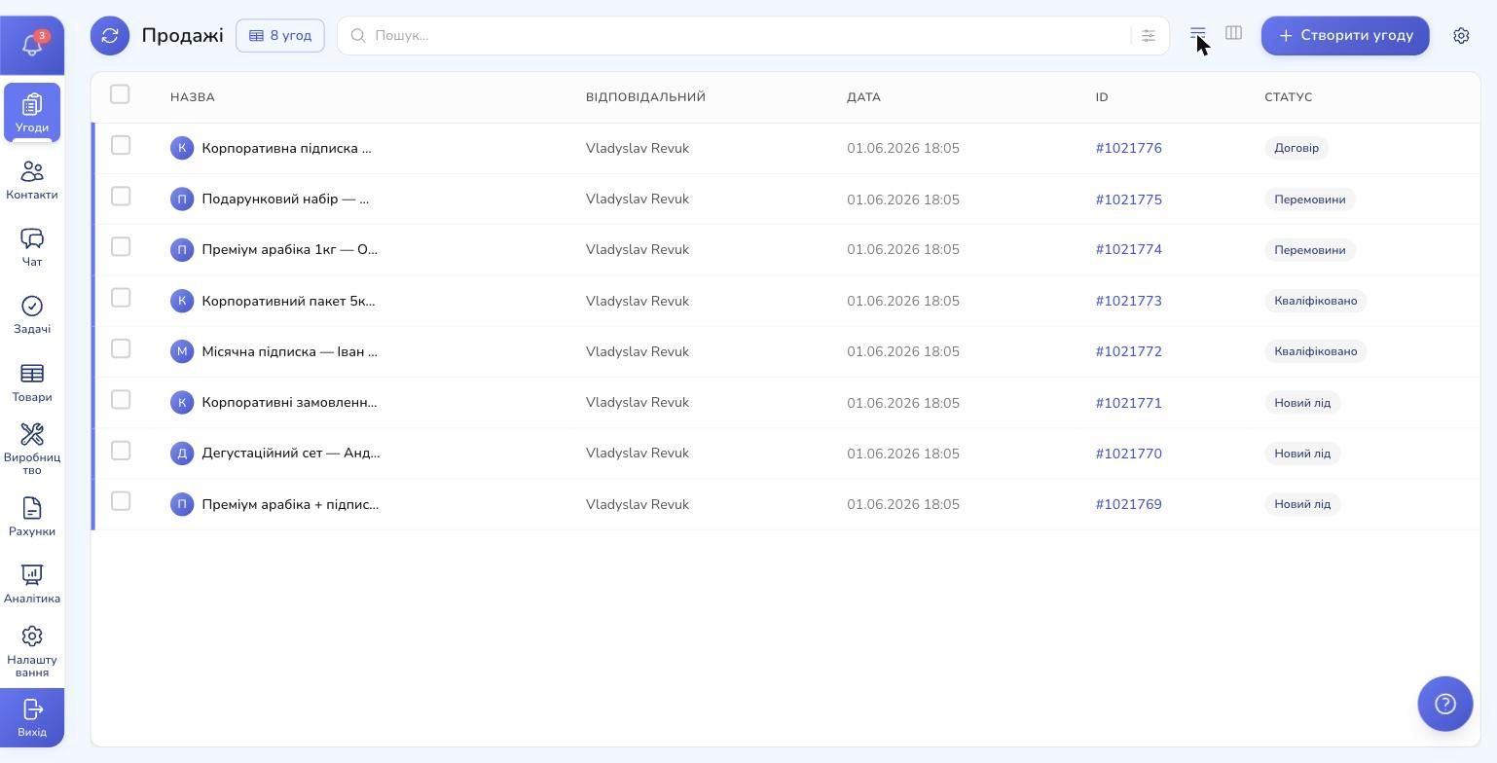
Task: Open deal link #1021776
Action: click(x=1129, y=148)
